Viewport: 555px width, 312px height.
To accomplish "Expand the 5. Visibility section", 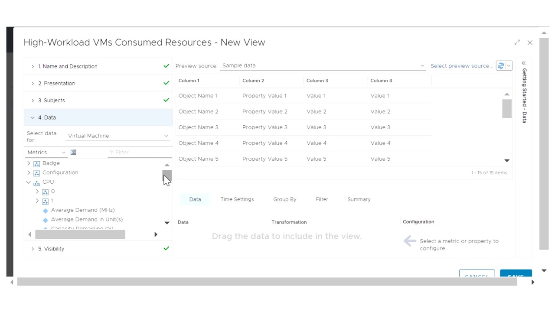I will coord(51,249).
